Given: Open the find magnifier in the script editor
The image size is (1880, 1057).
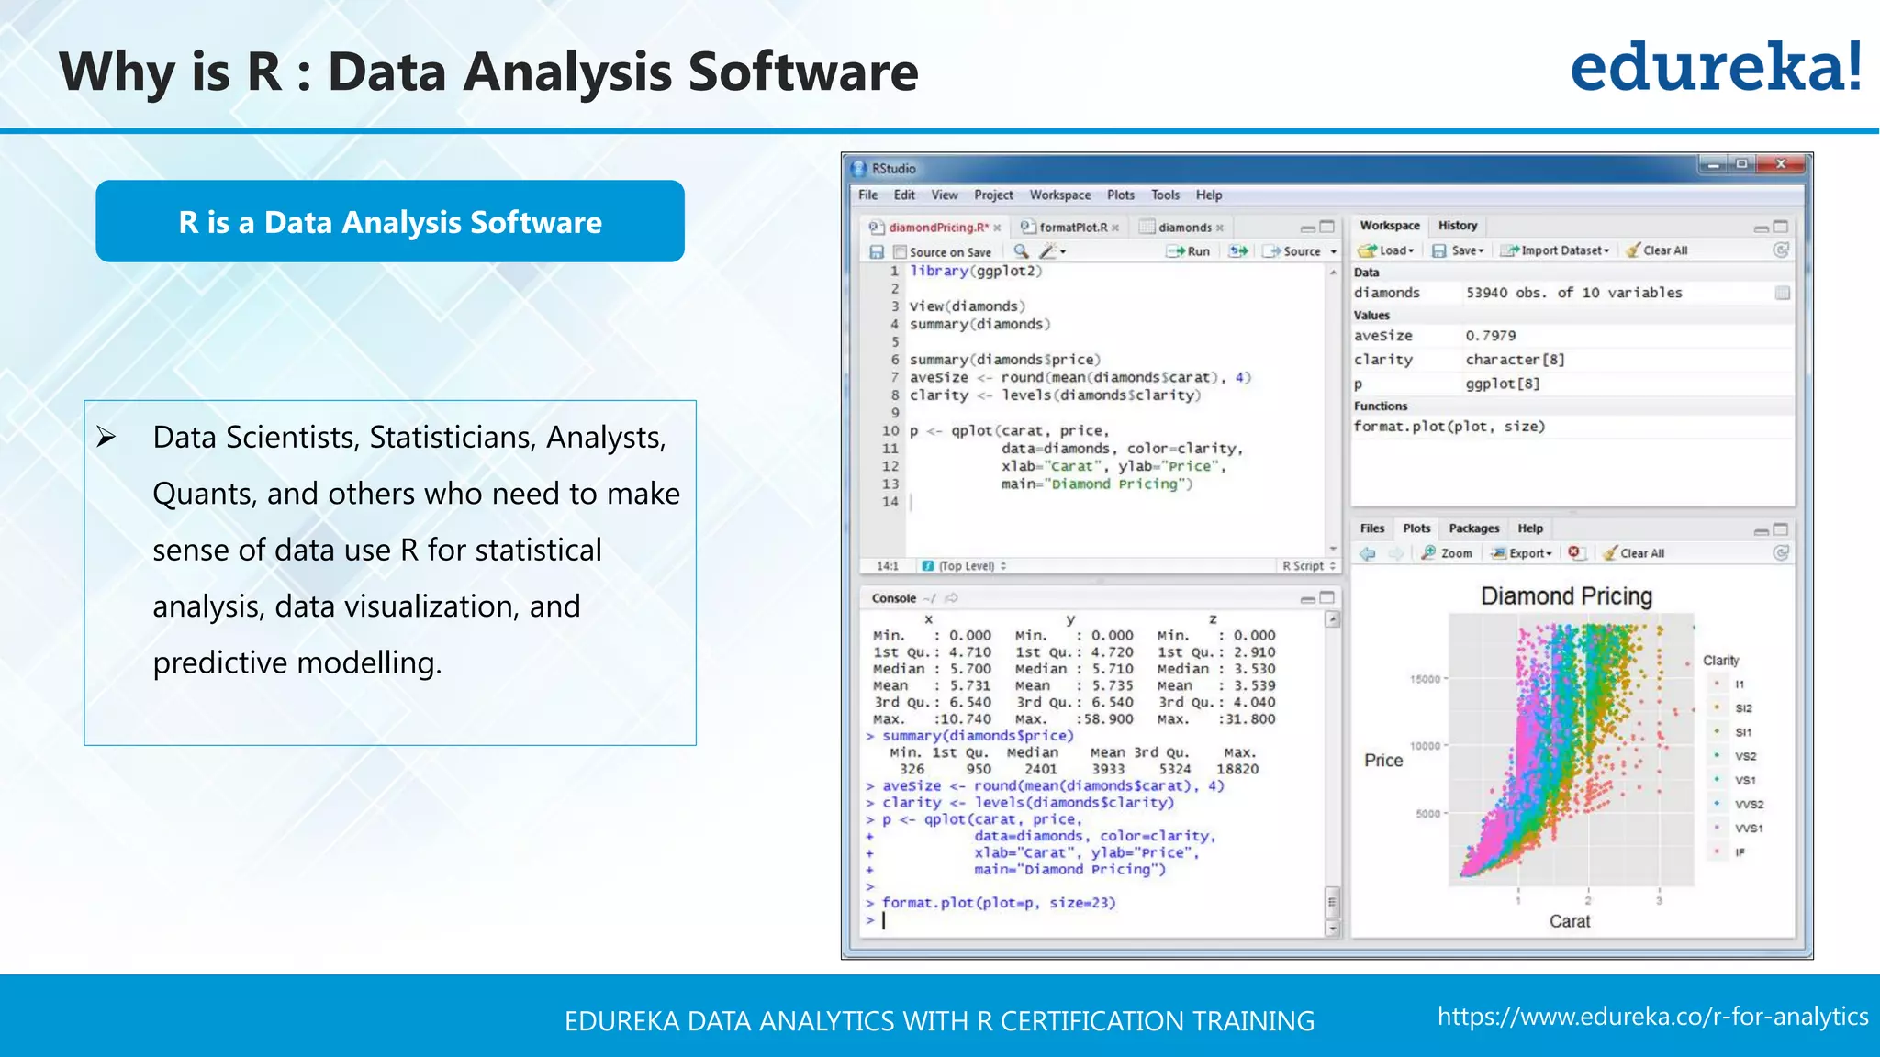Looking at the screenshot, I should (x=1021, y=250).
